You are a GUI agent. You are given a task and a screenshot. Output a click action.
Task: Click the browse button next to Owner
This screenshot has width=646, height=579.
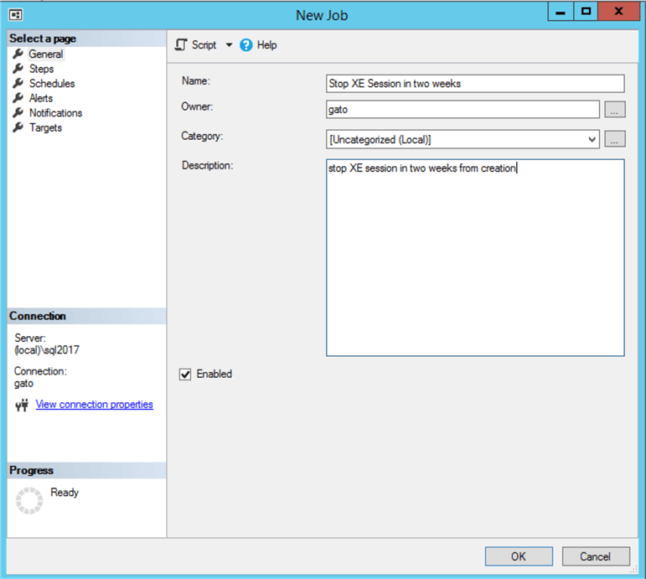[x=615, y=110]
